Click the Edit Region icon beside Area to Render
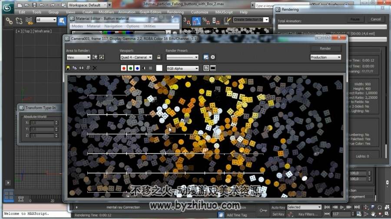The width and height of the screenshot is (391, 219). (95, 57)
